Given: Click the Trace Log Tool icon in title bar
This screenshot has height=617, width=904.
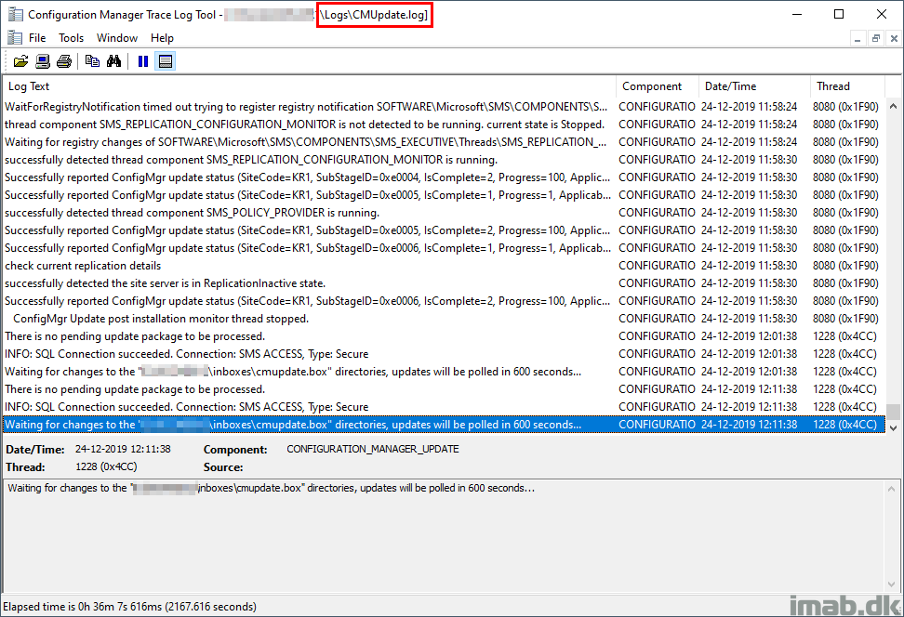Looking at the screenshot, I should (x=16, y=14).
